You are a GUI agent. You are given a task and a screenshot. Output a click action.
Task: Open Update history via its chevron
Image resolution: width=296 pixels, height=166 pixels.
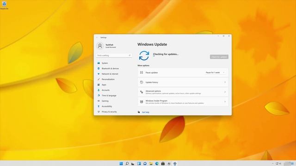(x=225, y=82)
